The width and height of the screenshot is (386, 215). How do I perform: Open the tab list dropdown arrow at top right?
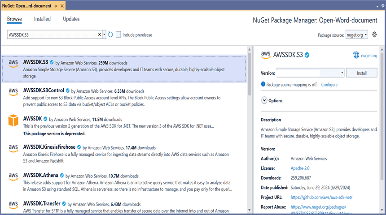click(377, 6)
